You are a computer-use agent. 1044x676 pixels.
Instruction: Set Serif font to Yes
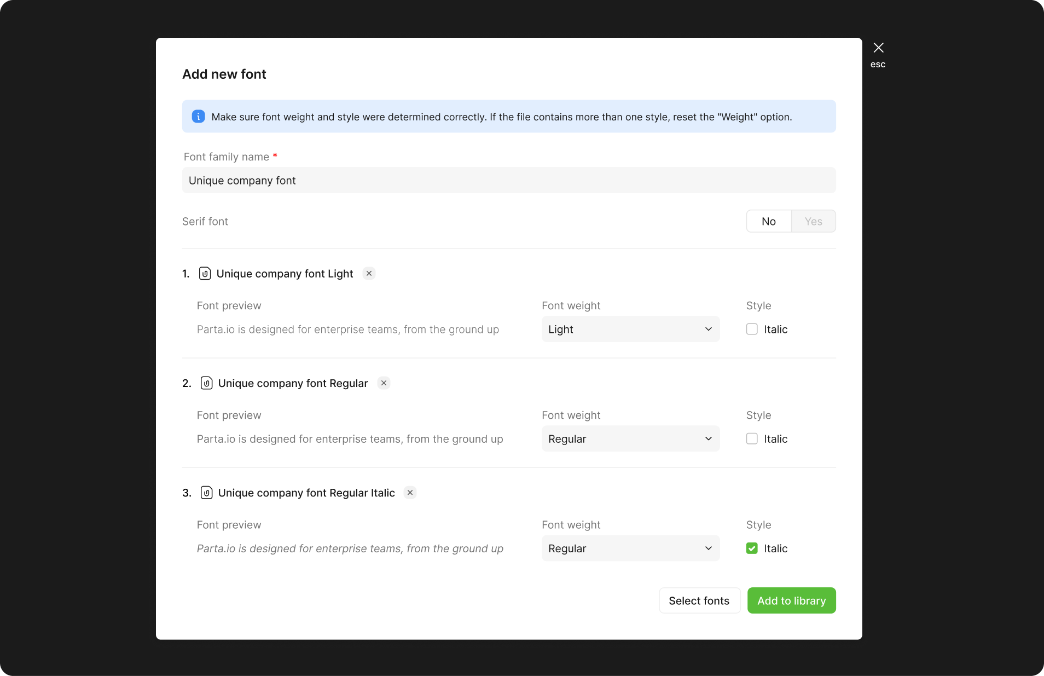[x=813, y=222]
